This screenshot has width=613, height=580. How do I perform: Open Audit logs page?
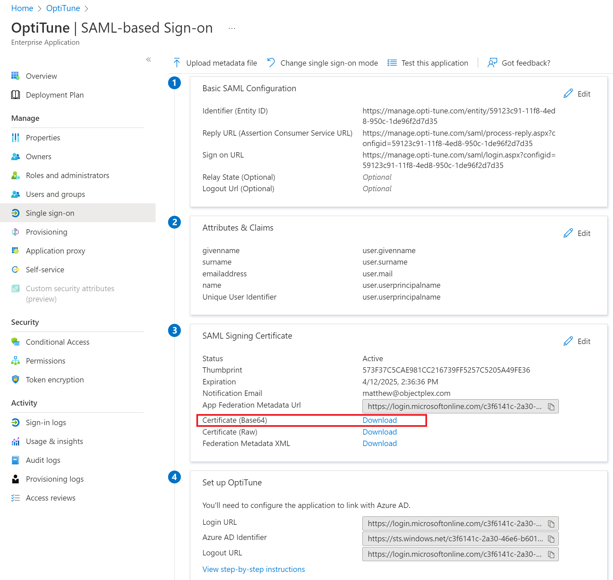(43, 460)
